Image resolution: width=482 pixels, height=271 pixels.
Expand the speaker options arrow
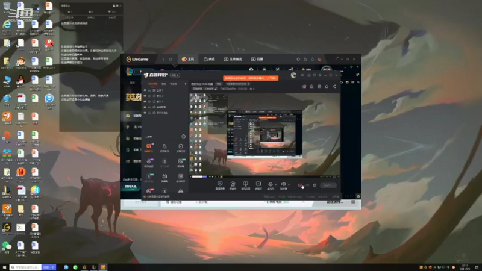click(x=289, y=185)
